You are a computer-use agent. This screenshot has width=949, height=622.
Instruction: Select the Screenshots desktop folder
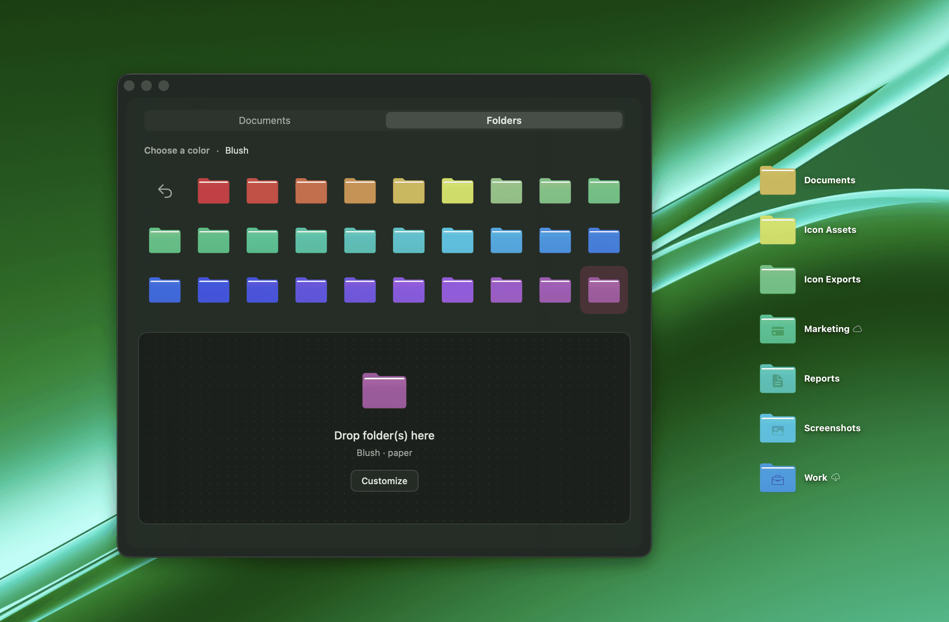tap(777, 429)
